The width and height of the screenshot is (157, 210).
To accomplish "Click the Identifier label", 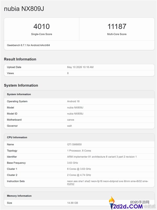I will (x=12, y=157).
